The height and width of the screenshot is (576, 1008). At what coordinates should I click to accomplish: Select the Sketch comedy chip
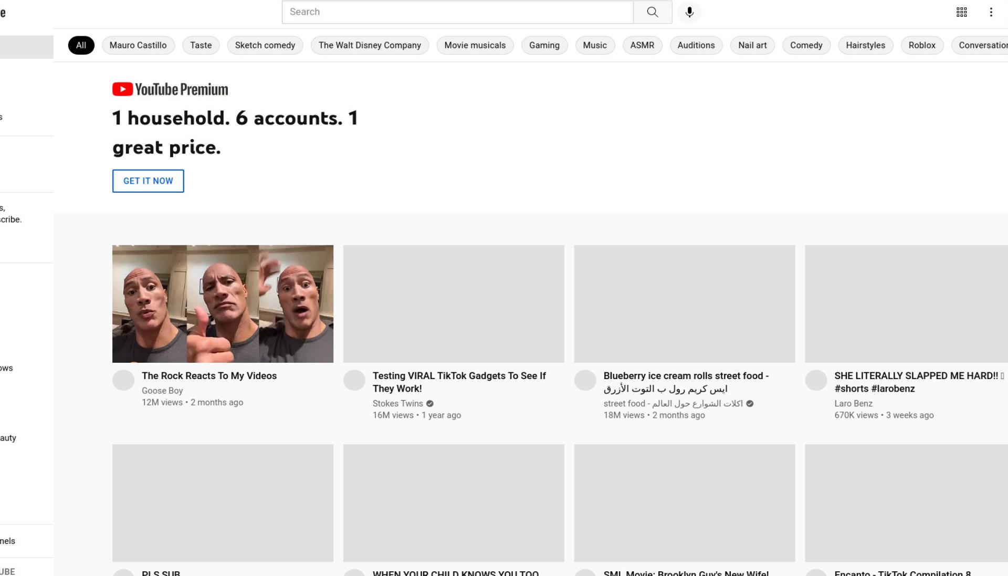pos(265,45)
